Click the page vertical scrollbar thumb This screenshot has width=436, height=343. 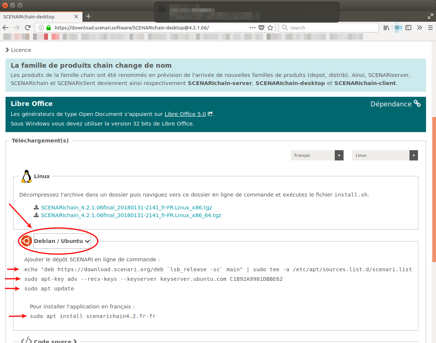pyautogui.click(x=434, y=189)
